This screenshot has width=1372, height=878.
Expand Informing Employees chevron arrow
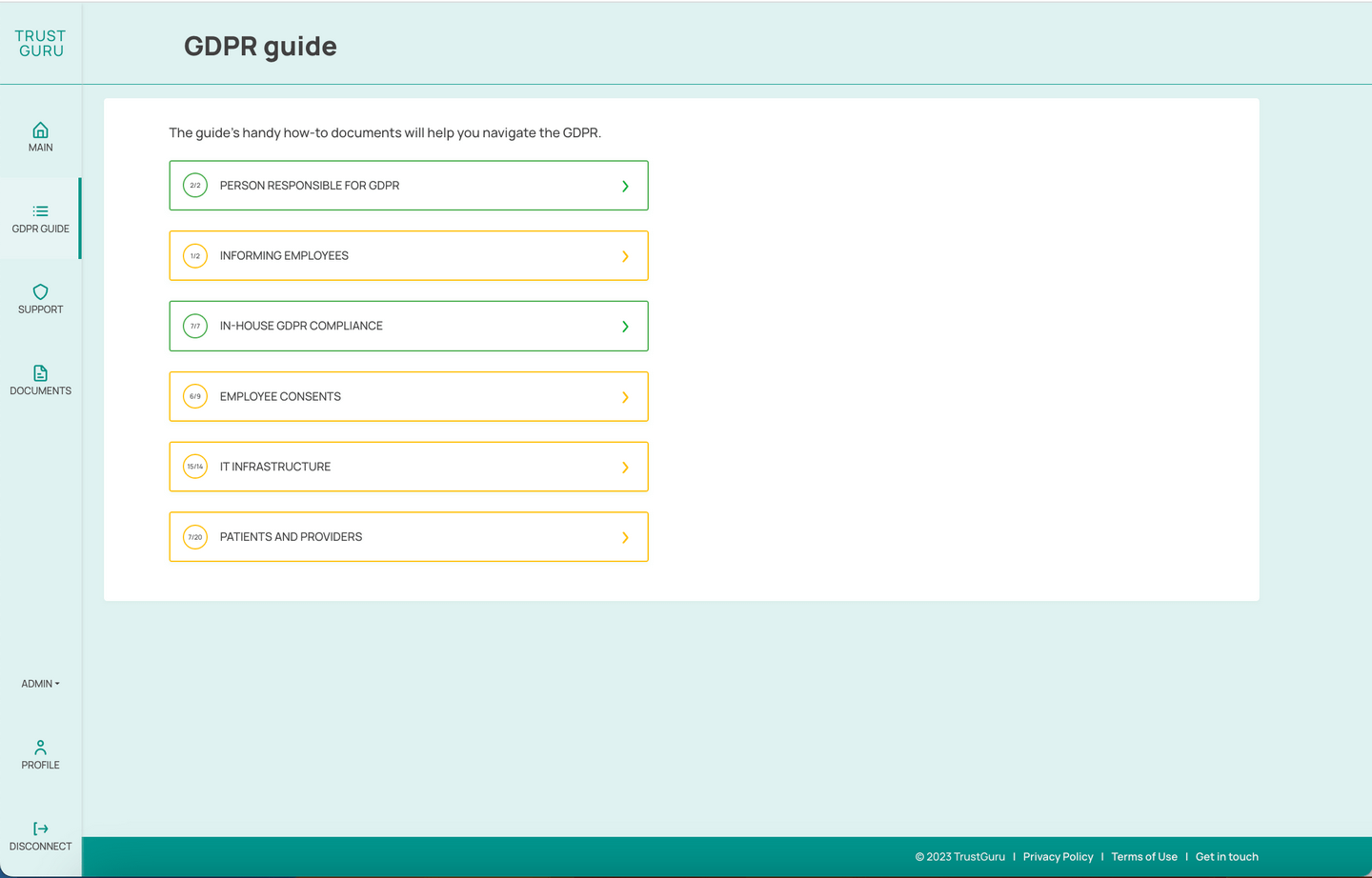click(625, 256)
